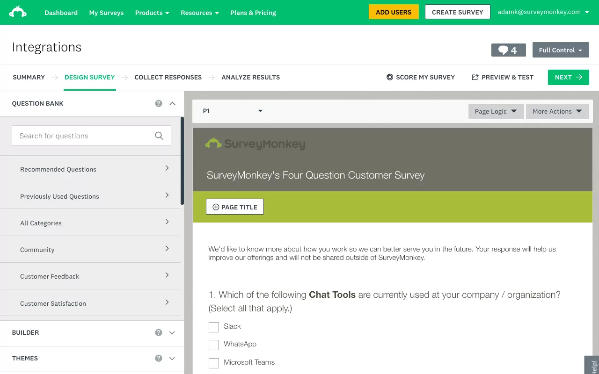Click the question bank scrollbar
This screenshot has height=374, width=599.
click(182, 161)
